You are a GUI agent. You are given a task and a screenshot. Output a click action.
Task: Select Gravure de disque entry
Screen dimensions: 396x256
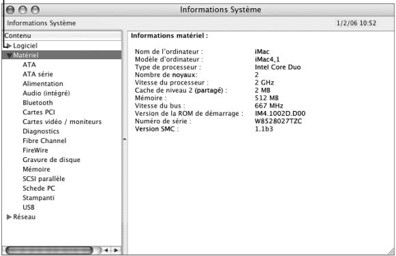tap(52, 160)
